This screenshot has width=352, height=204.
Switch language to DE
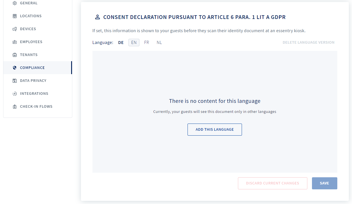tap(121, 43)
